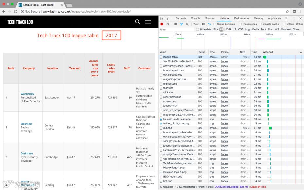304x190 pixels.
Task: Open the Performance tab
Action: (x=241, y=18)
